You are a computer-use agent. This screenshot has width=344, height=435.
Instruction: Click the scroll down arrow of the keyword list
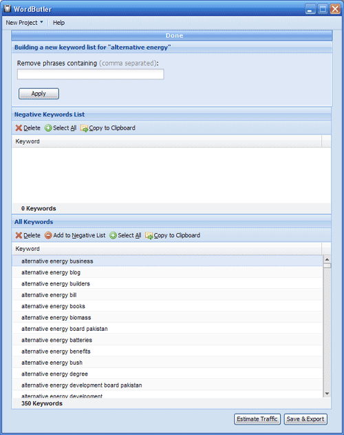click(x=327, y=394)
